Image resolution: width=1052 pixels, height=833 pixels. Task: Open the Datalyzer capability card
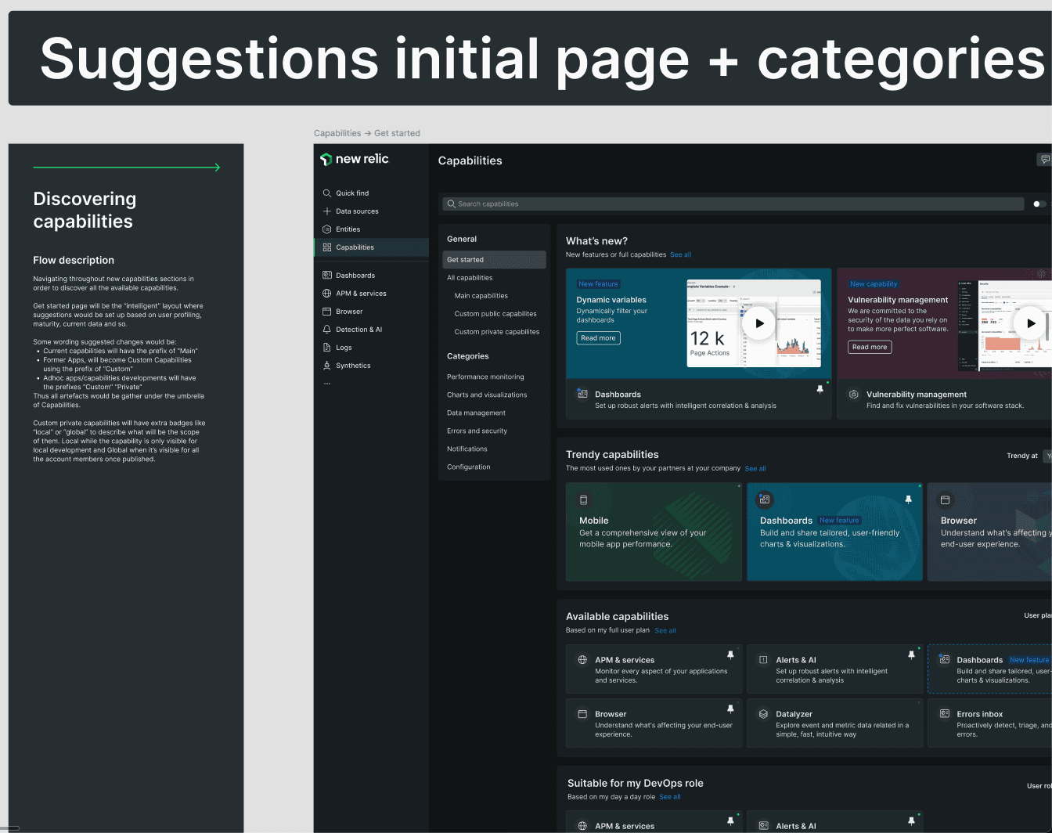coord(834,723)
